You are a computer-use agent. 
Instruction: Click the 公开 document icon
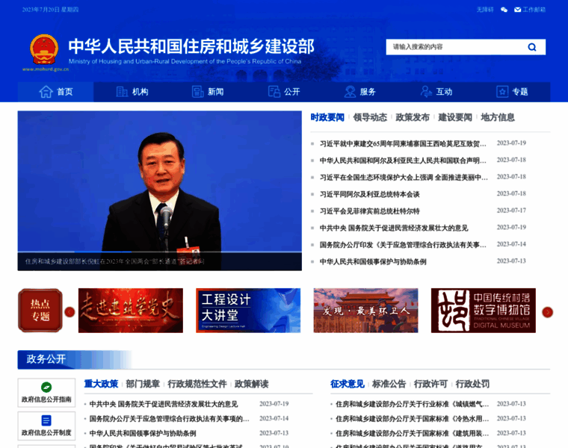coord(274,92)
